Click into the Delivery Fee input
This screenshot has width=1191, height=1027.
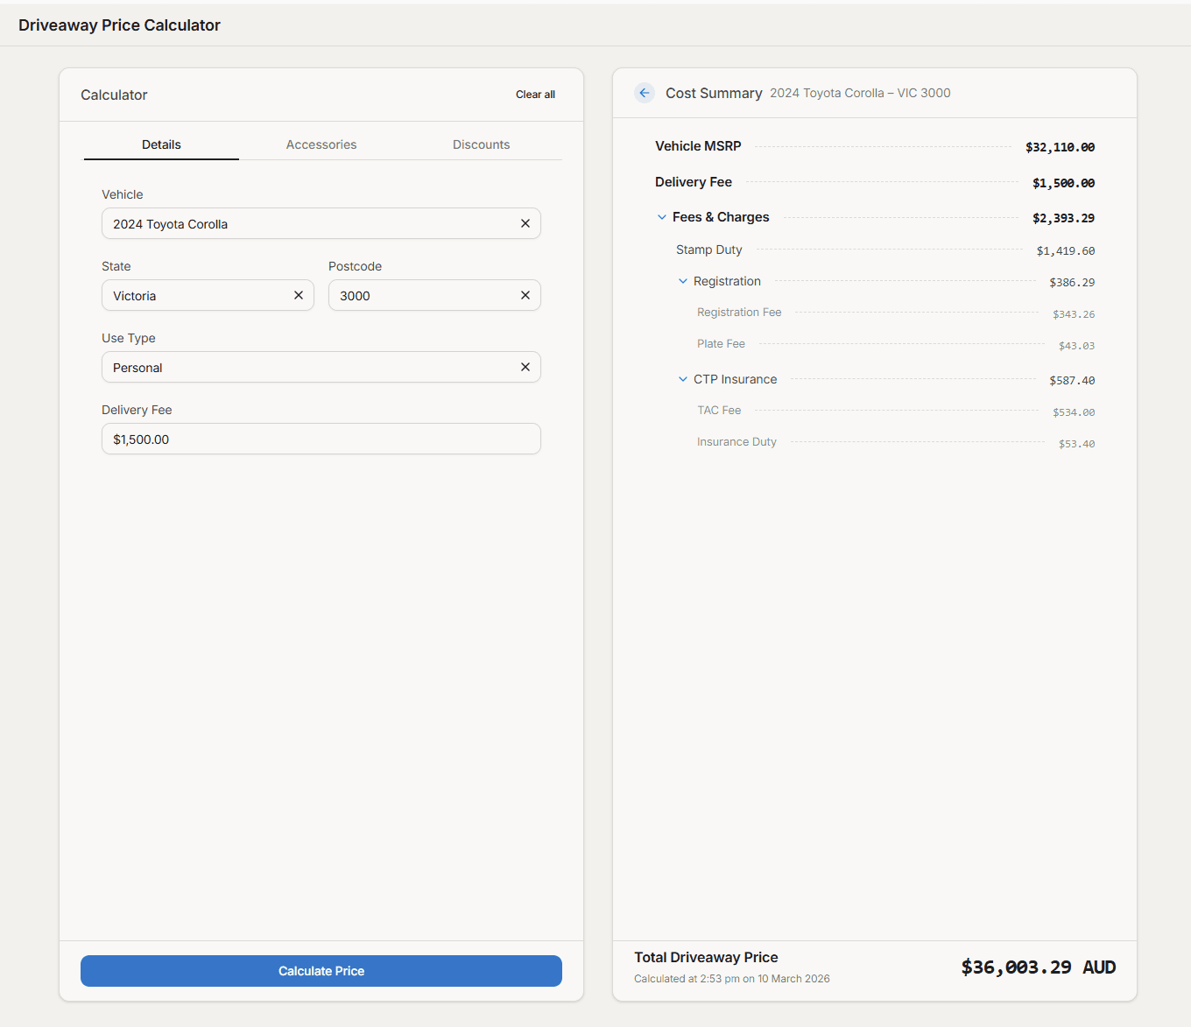point(321,439)
